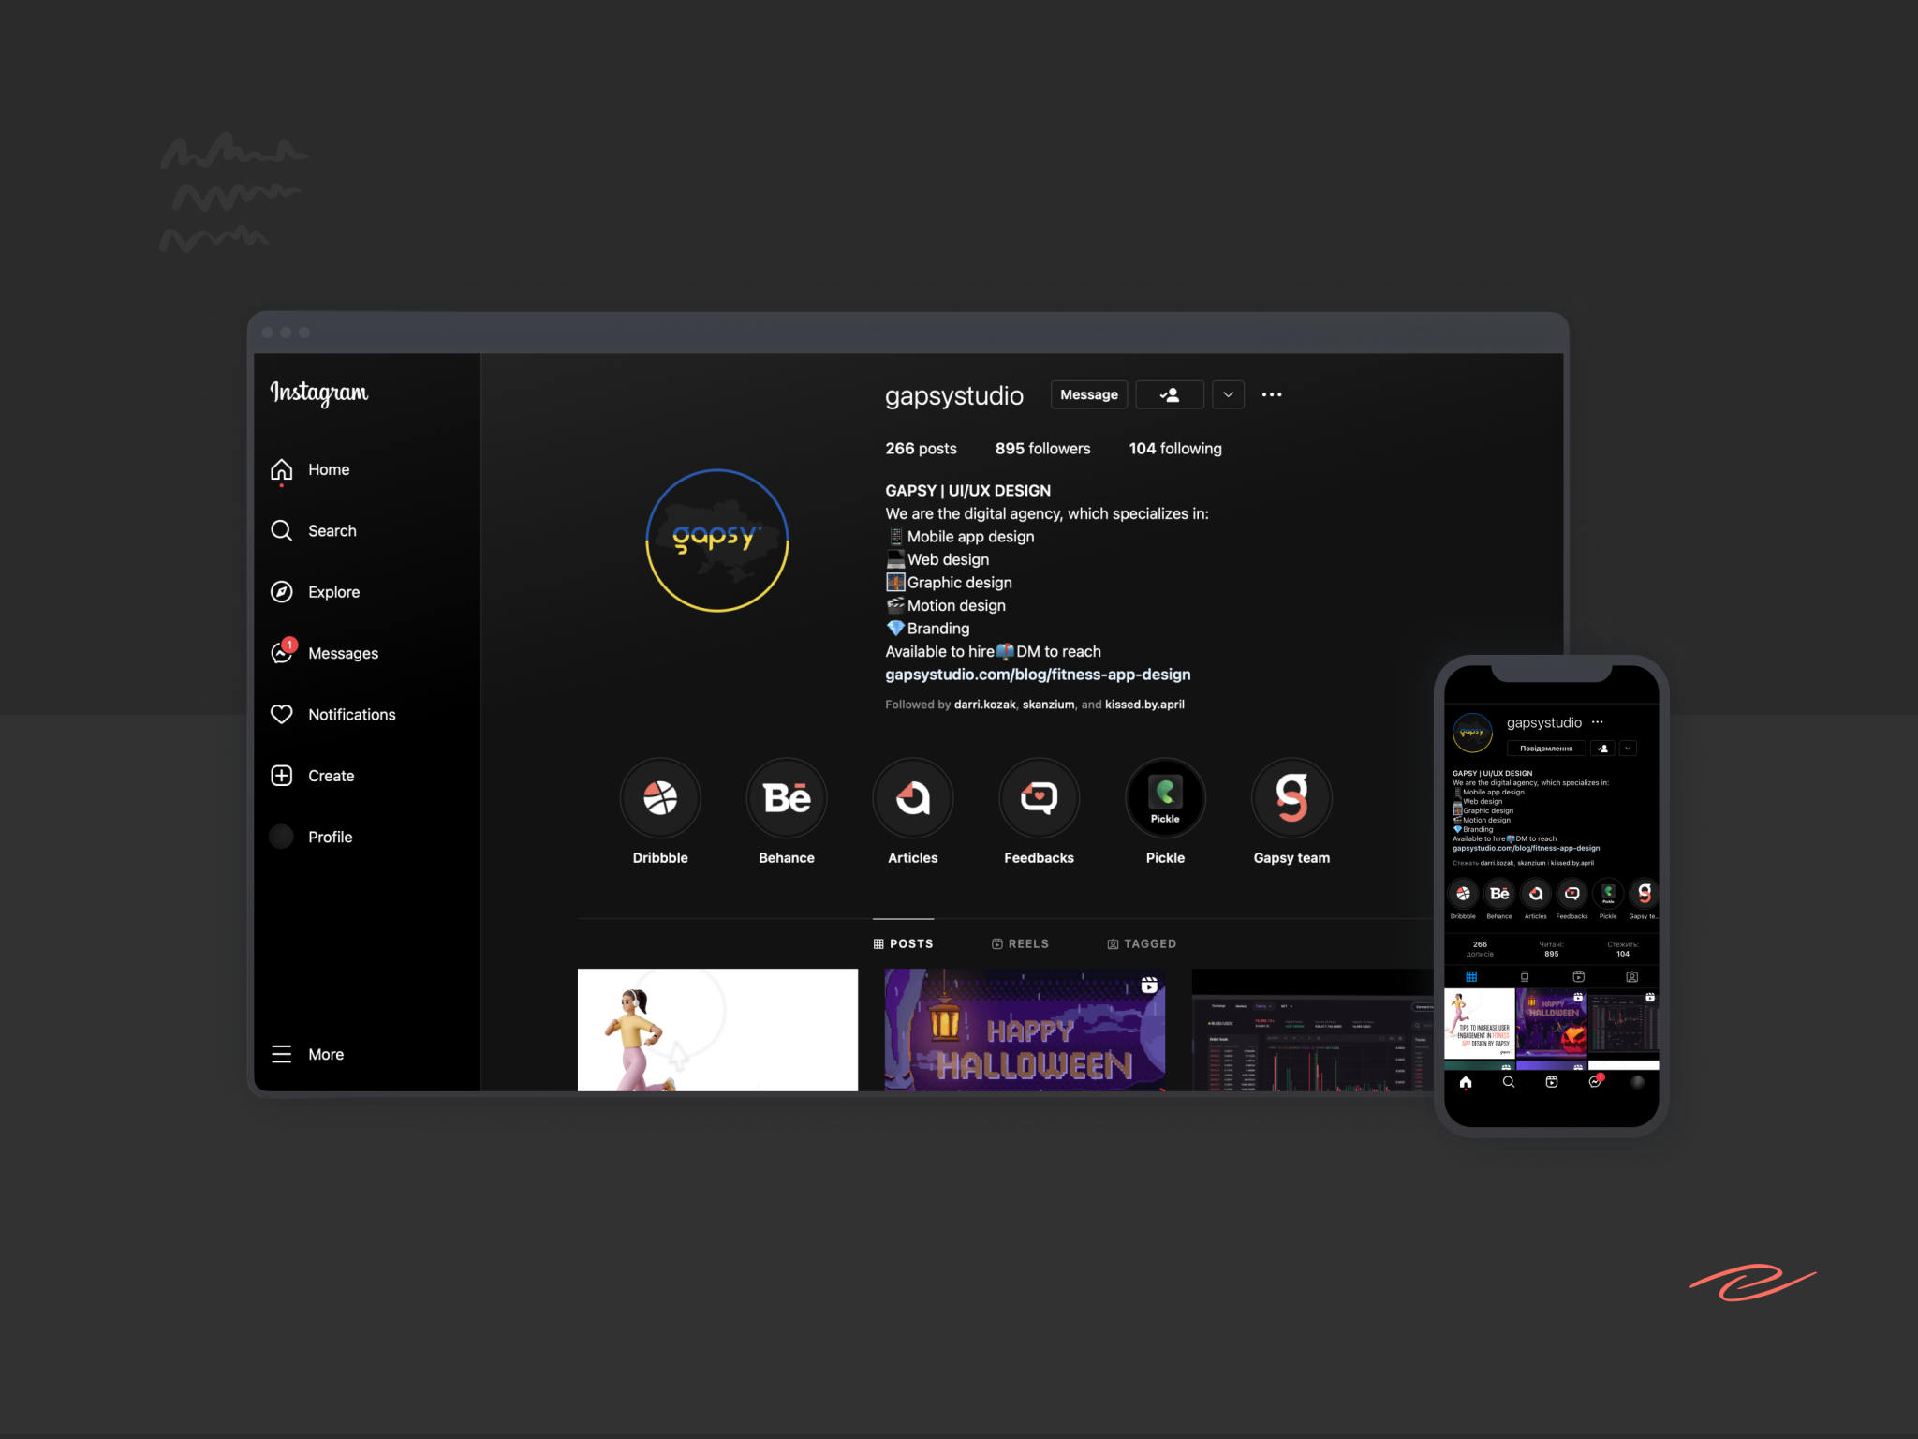Open Notifications heart icon
The height and width of the screenshot is (1439, 1918).
click(x=282, y=714)
